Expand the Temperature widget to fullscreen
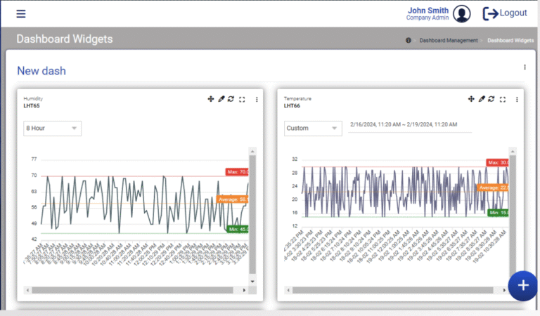The width and height of the screenshot is (540, 316). (503, 100)
